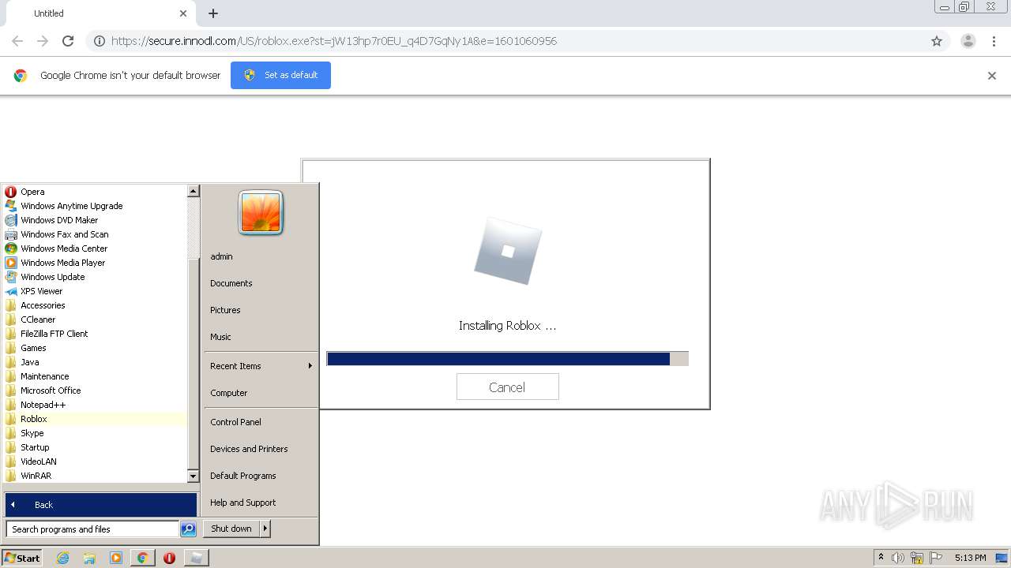Click Set as default browser button
Viewport: 1011px width, 568px height.
tap(280, 75)
